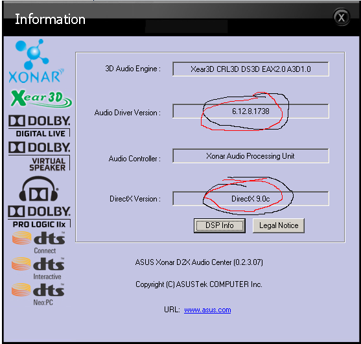This screenshot has height=344, width=361.
Task: Click the 'Audio Driver Version :' label
Action: click(x=128, y=113)
